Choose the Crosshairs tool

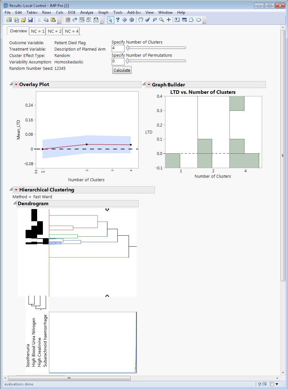click(x=169, y=20)
